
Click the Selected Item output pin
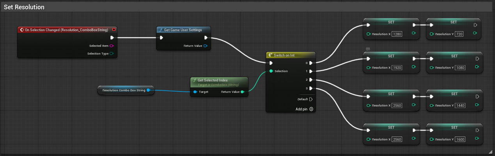point(112,46)
